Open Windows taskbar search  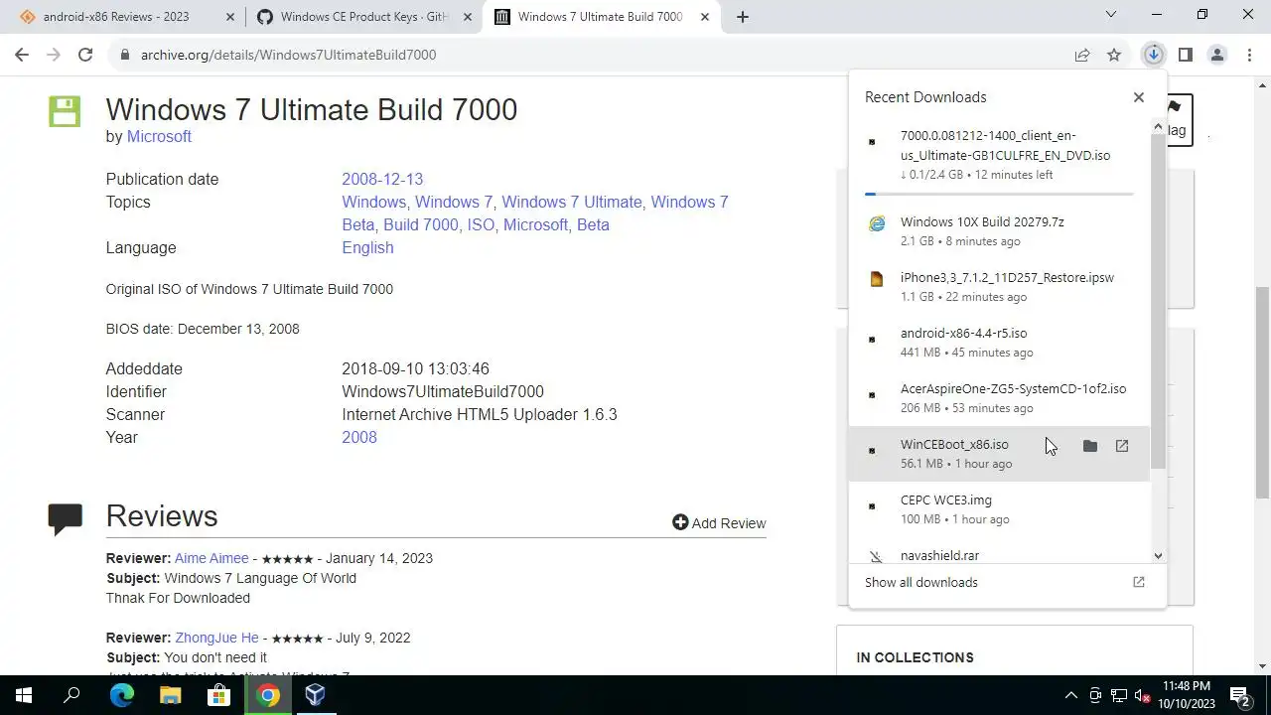point(71,695)
